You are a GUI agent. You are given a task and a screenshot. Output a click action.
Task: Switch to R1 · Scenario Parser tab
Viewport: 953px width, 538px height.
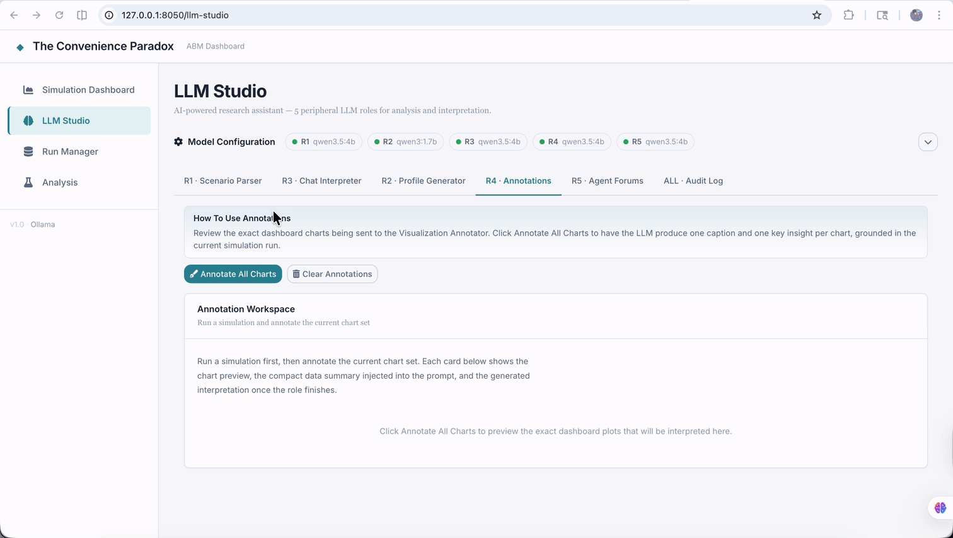click(x=222, y=181)
